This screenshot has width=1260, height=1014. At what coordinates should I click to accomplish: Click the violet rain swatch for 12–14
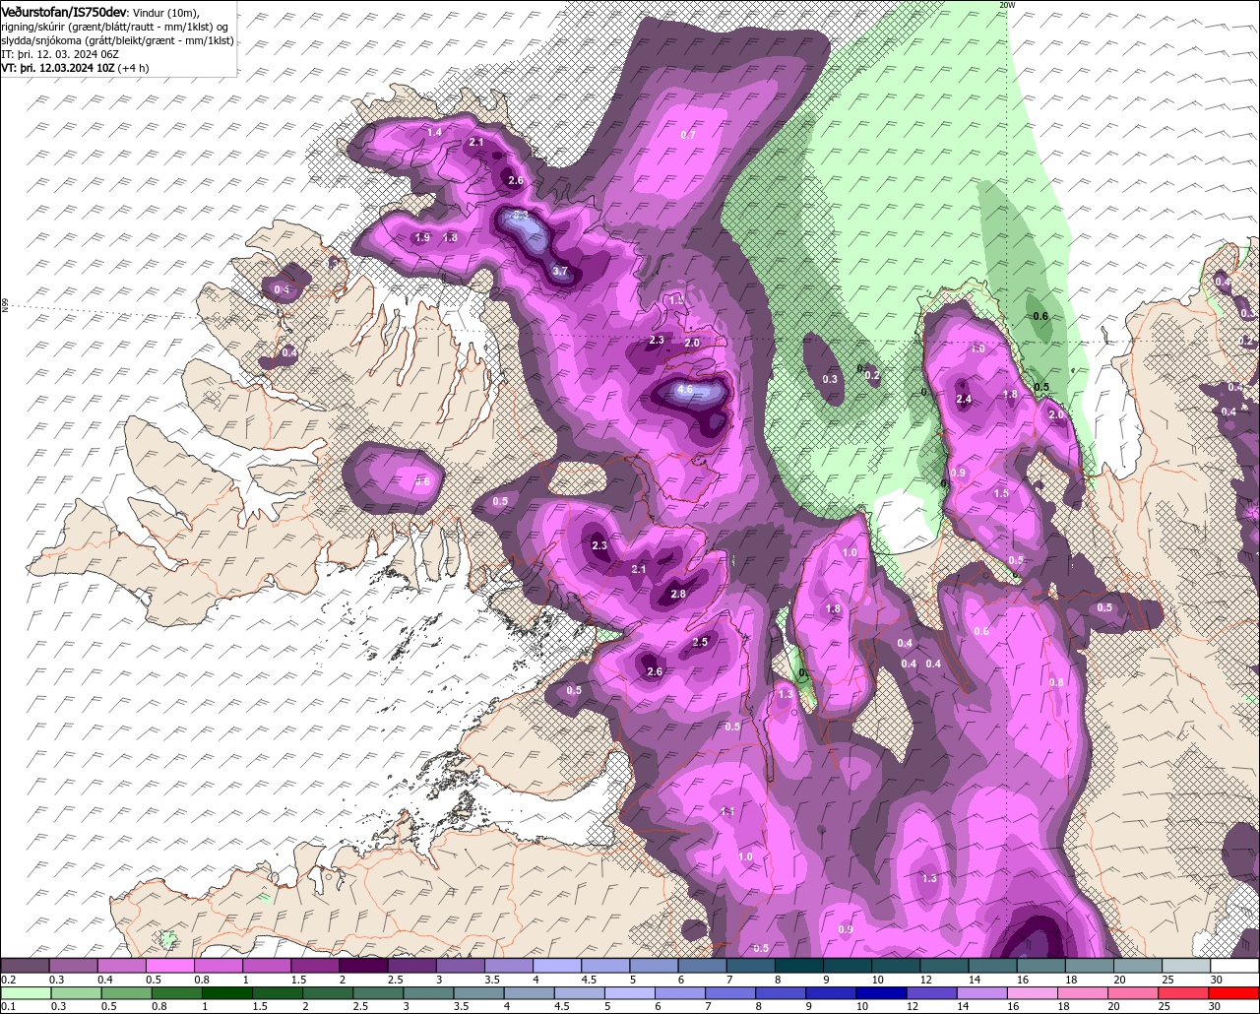[x=932, y=992]
